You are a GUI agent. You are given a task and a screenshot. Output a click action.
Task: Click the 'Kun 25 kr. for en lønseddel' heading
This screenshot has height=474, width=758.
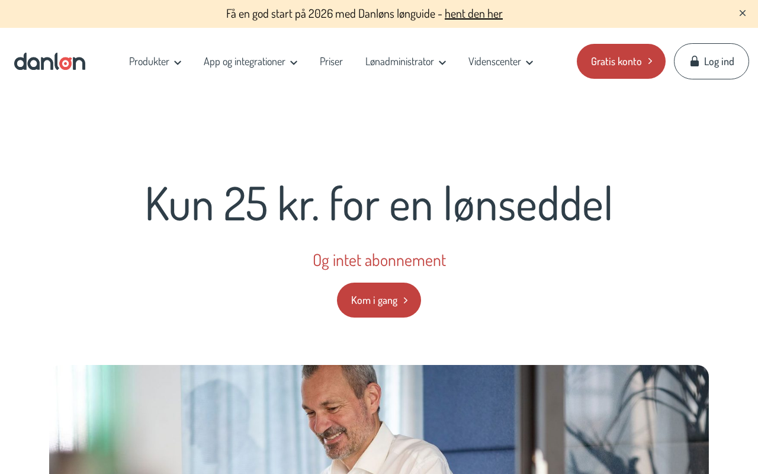(379, 204)
